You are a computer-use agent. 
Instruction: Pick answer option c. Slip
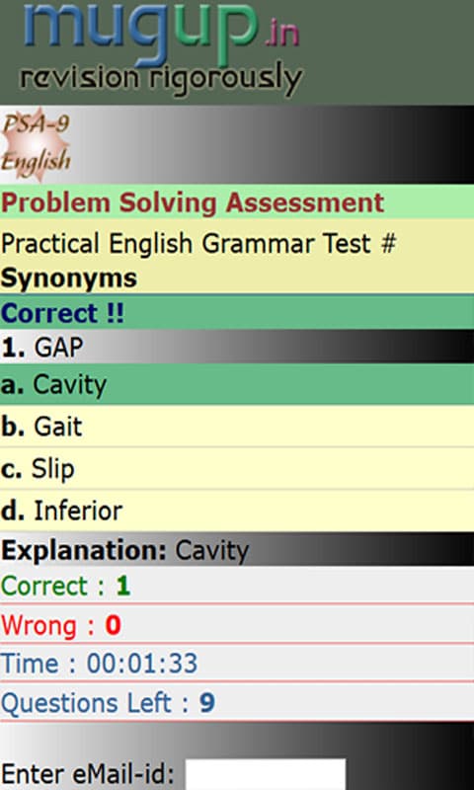tap(237, 468)
